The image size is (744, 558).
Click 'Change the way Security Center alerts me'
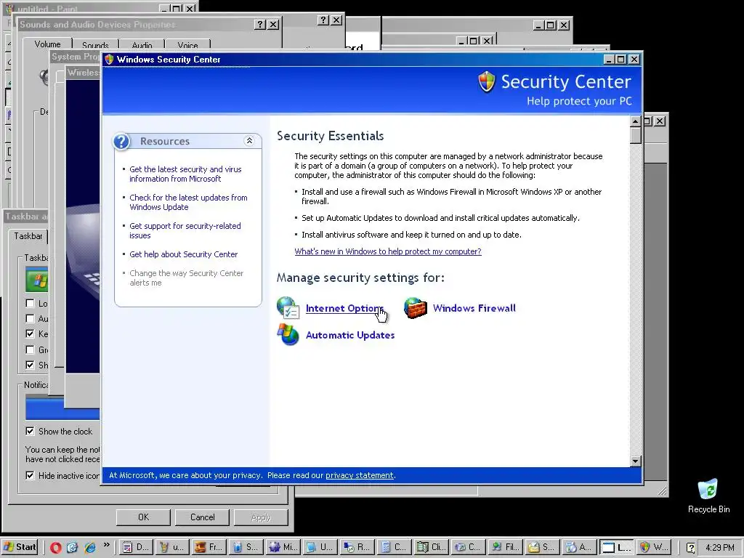(187, 278)
